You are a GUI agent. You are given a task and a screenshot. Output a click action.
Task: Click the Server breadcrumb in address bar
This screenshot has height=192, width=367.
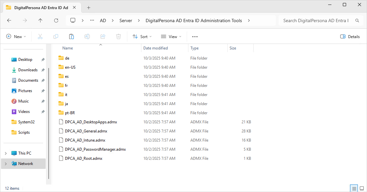coord(126,21)
